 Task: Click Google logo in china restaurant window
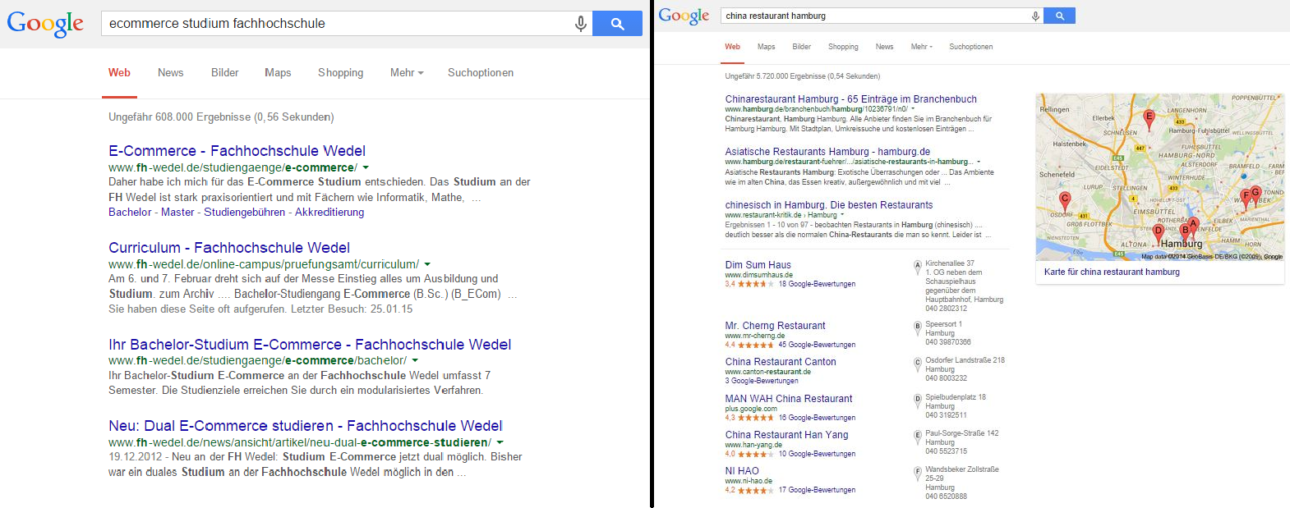684,16
